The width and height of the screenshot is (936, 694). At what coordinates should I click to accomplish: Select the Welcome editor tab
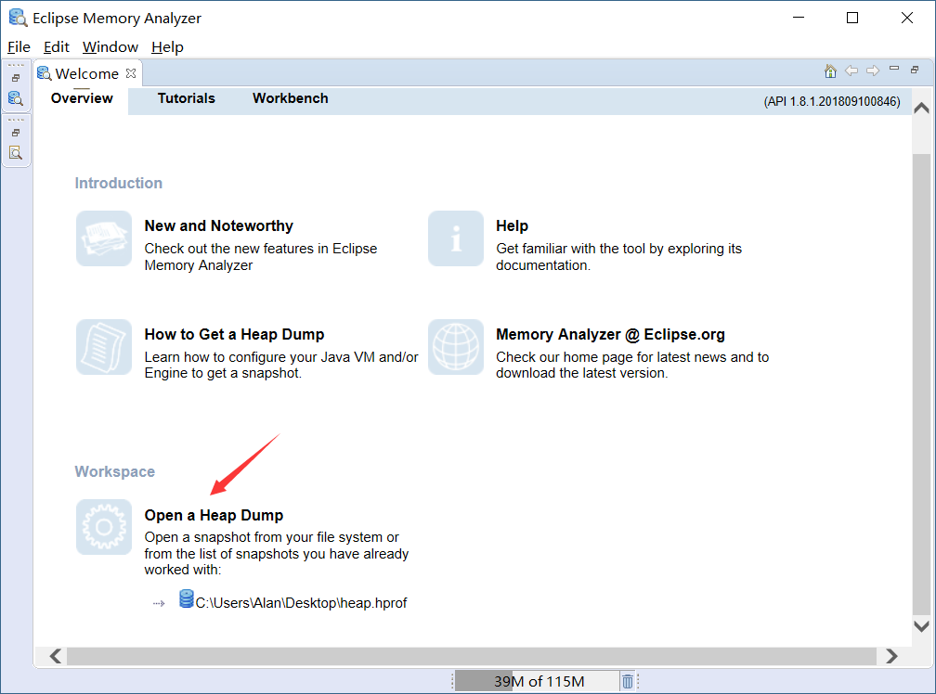pos(86,73)
